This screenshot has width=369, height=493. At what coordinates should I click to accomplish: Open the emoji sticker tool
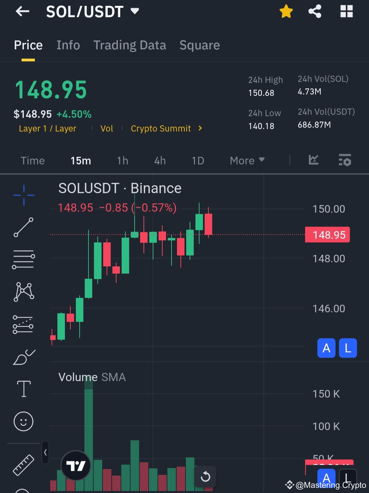pos(24,421)
